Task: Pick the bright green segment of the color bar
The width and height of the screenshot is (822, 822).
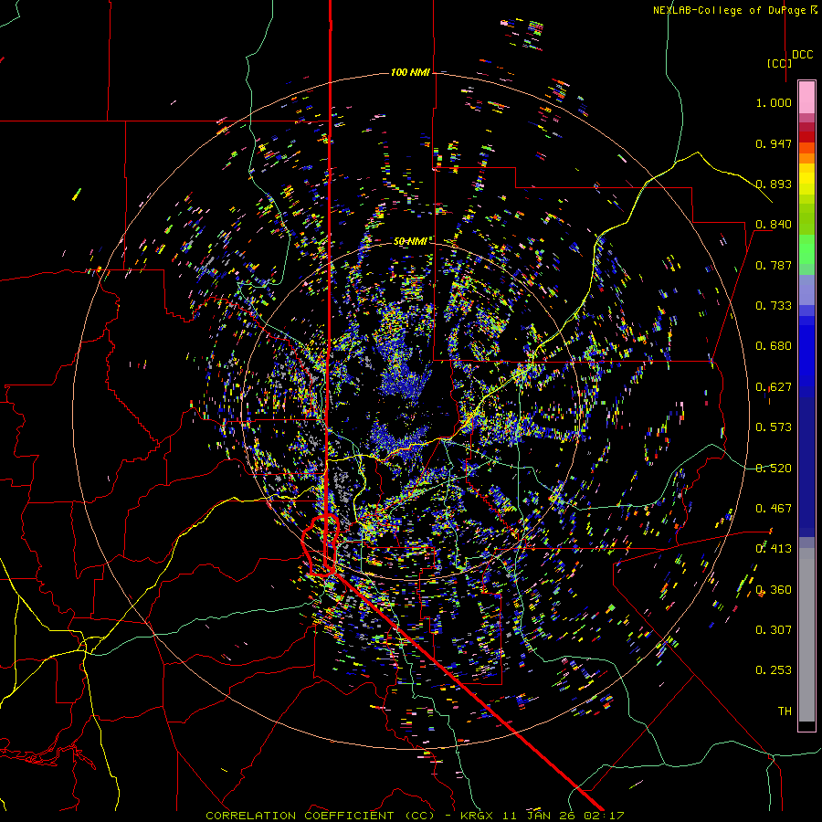Action: point(806,249)
